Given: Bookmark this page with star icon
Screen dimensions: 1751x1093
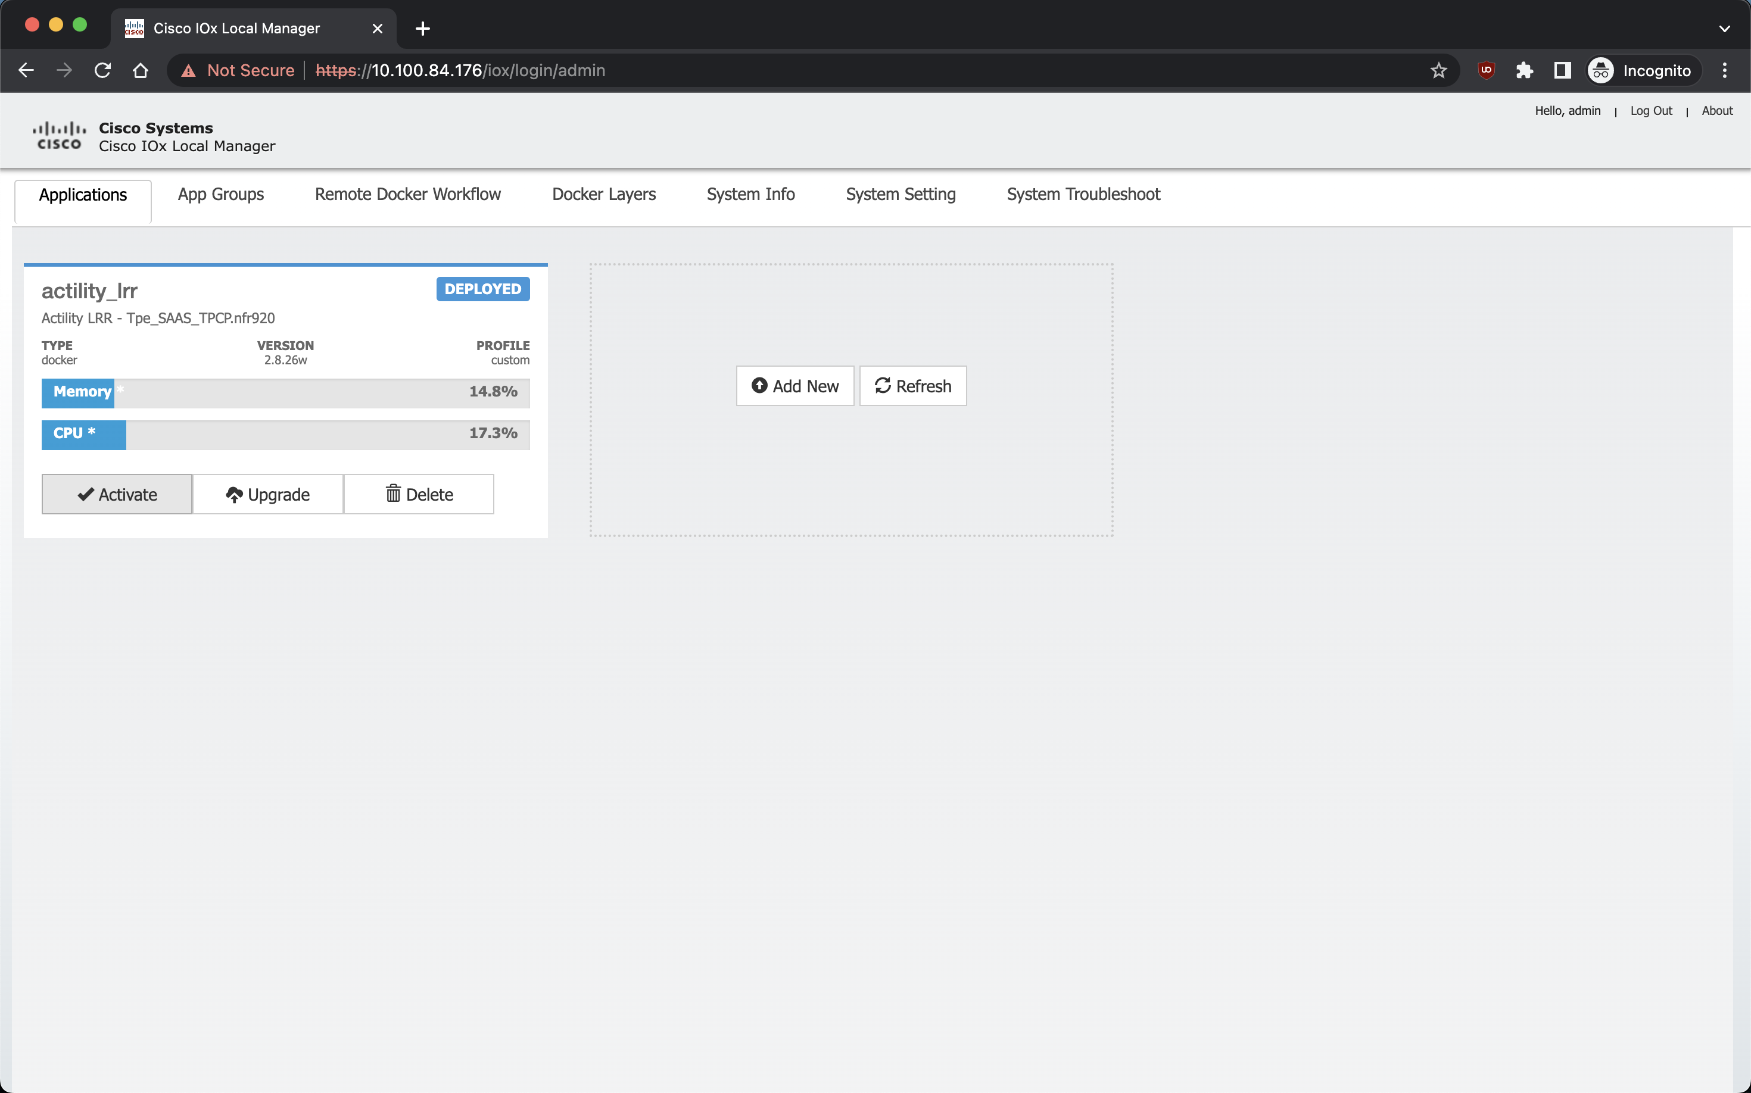Looking at the screenshot, I should point(1438,70).
